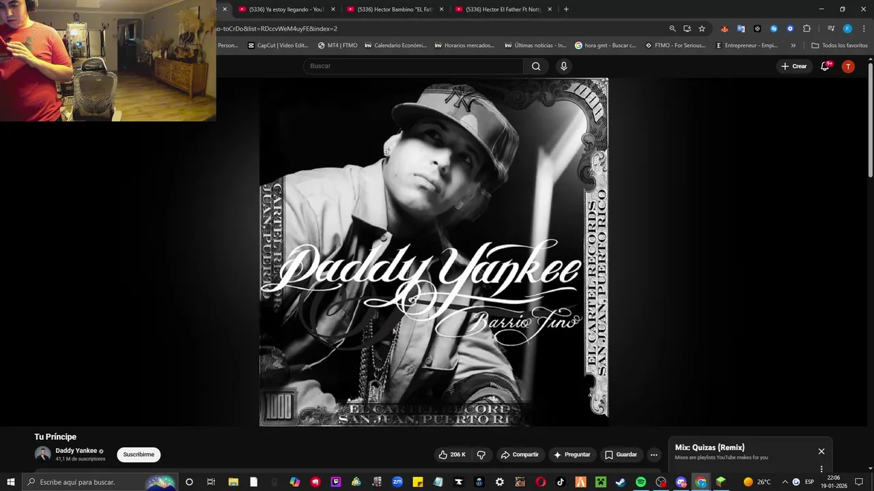
Task: Open the Chrome profile avatar
Action: [x=847, y=29]
